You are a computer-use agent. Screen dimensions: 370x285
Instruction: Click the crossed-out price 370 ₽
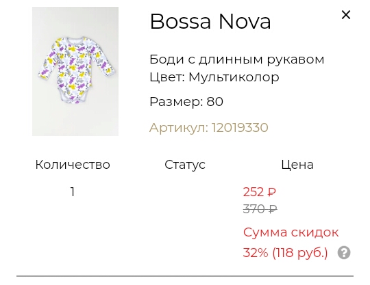tap(260, 208)
